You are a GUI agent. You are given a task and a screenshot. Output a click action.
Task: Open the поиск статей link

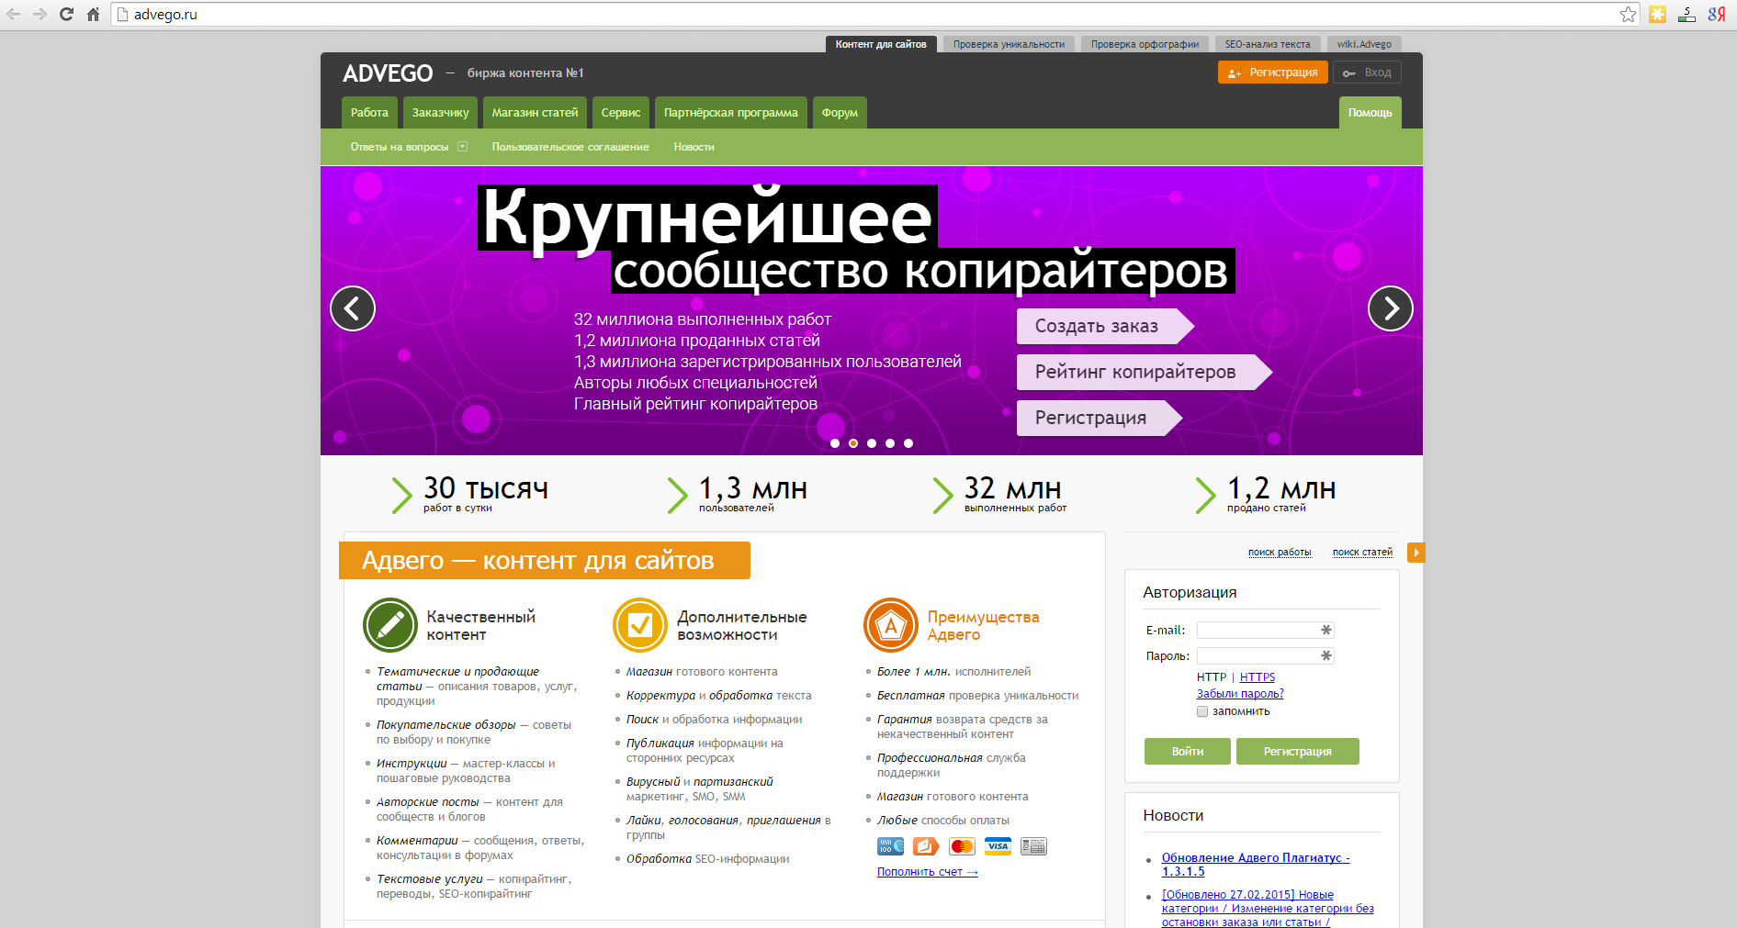1362,553
